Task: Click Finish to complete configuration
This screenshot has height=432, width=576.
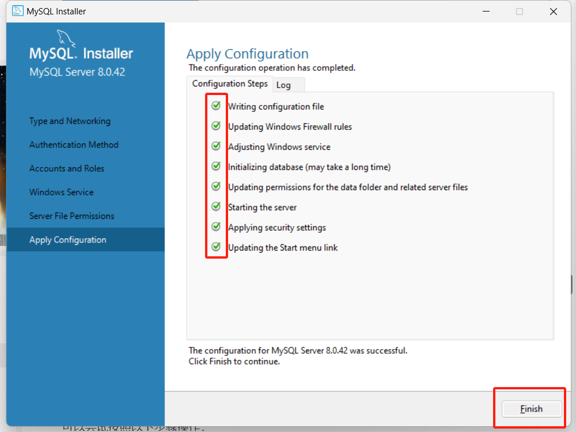Action: (530, 408)
